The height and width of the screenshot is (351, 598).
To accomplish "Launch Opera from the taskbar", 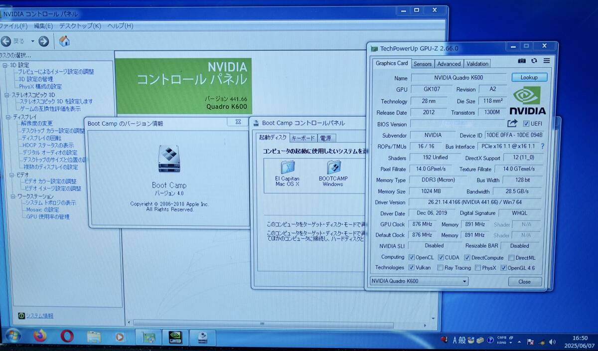I will (67, 337).
